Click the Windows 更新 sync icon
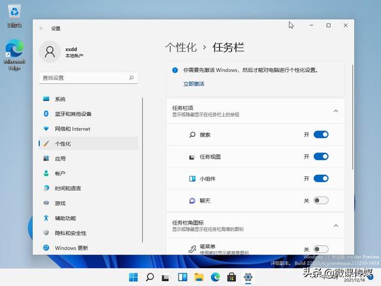Image resolution: width=381 pixels, height=286 pixels. tap(46, 248)
